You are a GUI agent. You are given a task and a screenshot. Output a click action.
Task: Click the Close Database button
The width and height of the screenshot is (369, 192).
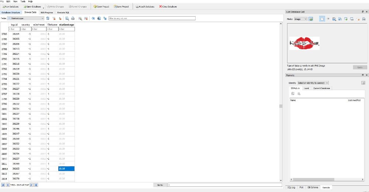pyautogui.click(x=168, y=7)
